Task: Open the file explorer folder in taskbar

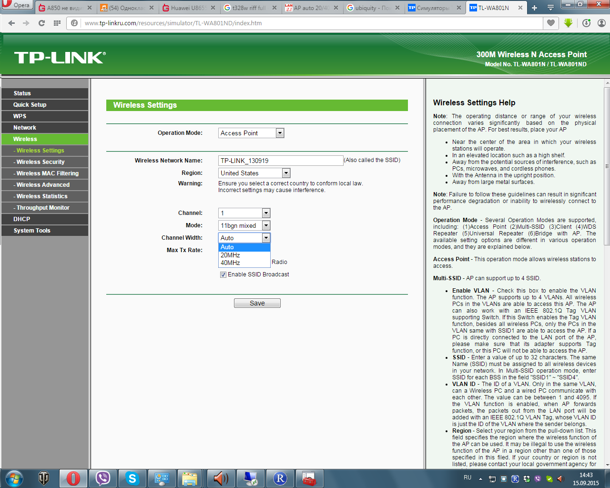Action: [x=190, y=478]
